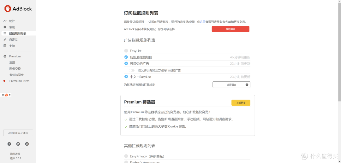Open the Premium section
The height and width of the screenshot is (163, 341).
pyautogui.click(x=15, y=56)
